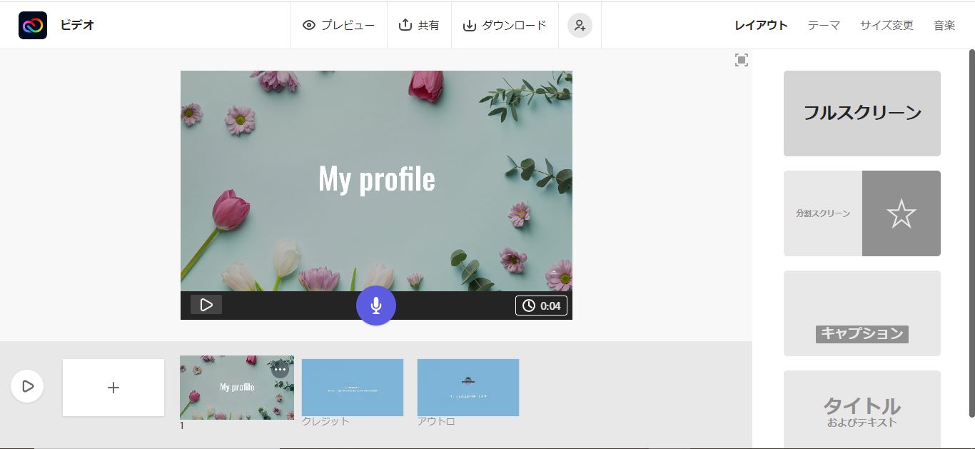Select the クレジット slide thumbnail
The image size is (975, 449).
(353, 388)
